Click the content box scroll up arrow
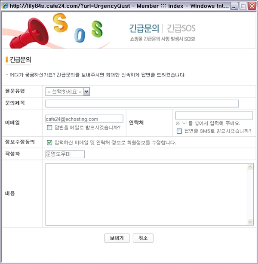This screenshot has height=264, width=258. click(250, 167)
